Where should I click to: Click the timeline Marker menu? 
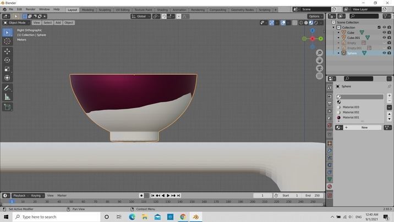tap(62, 196)
